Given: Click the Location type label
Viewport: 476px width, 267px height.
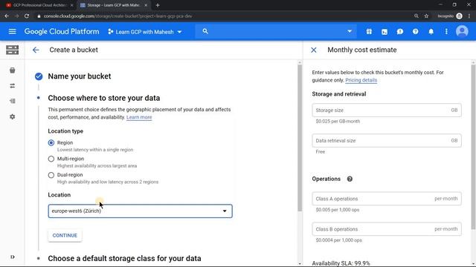Looking at the screenshot, I should coord(65,131).
